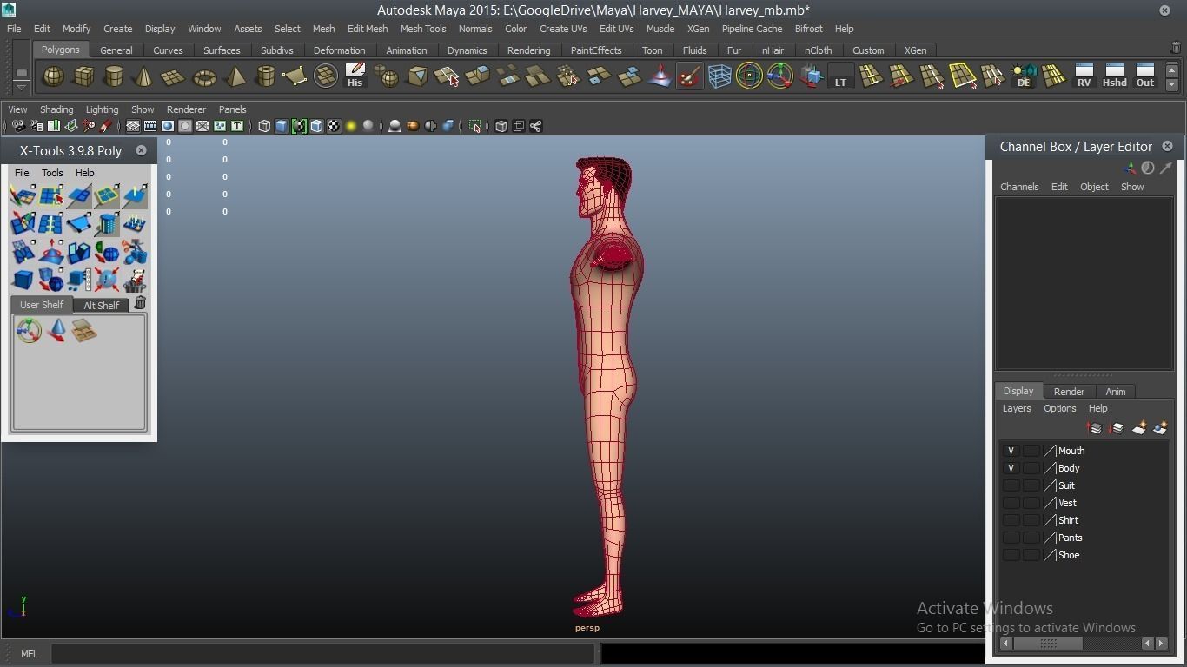Screen dimensions: 1187x667
Task: Show the Vest layer visibility box
Action: (1011, 503)
